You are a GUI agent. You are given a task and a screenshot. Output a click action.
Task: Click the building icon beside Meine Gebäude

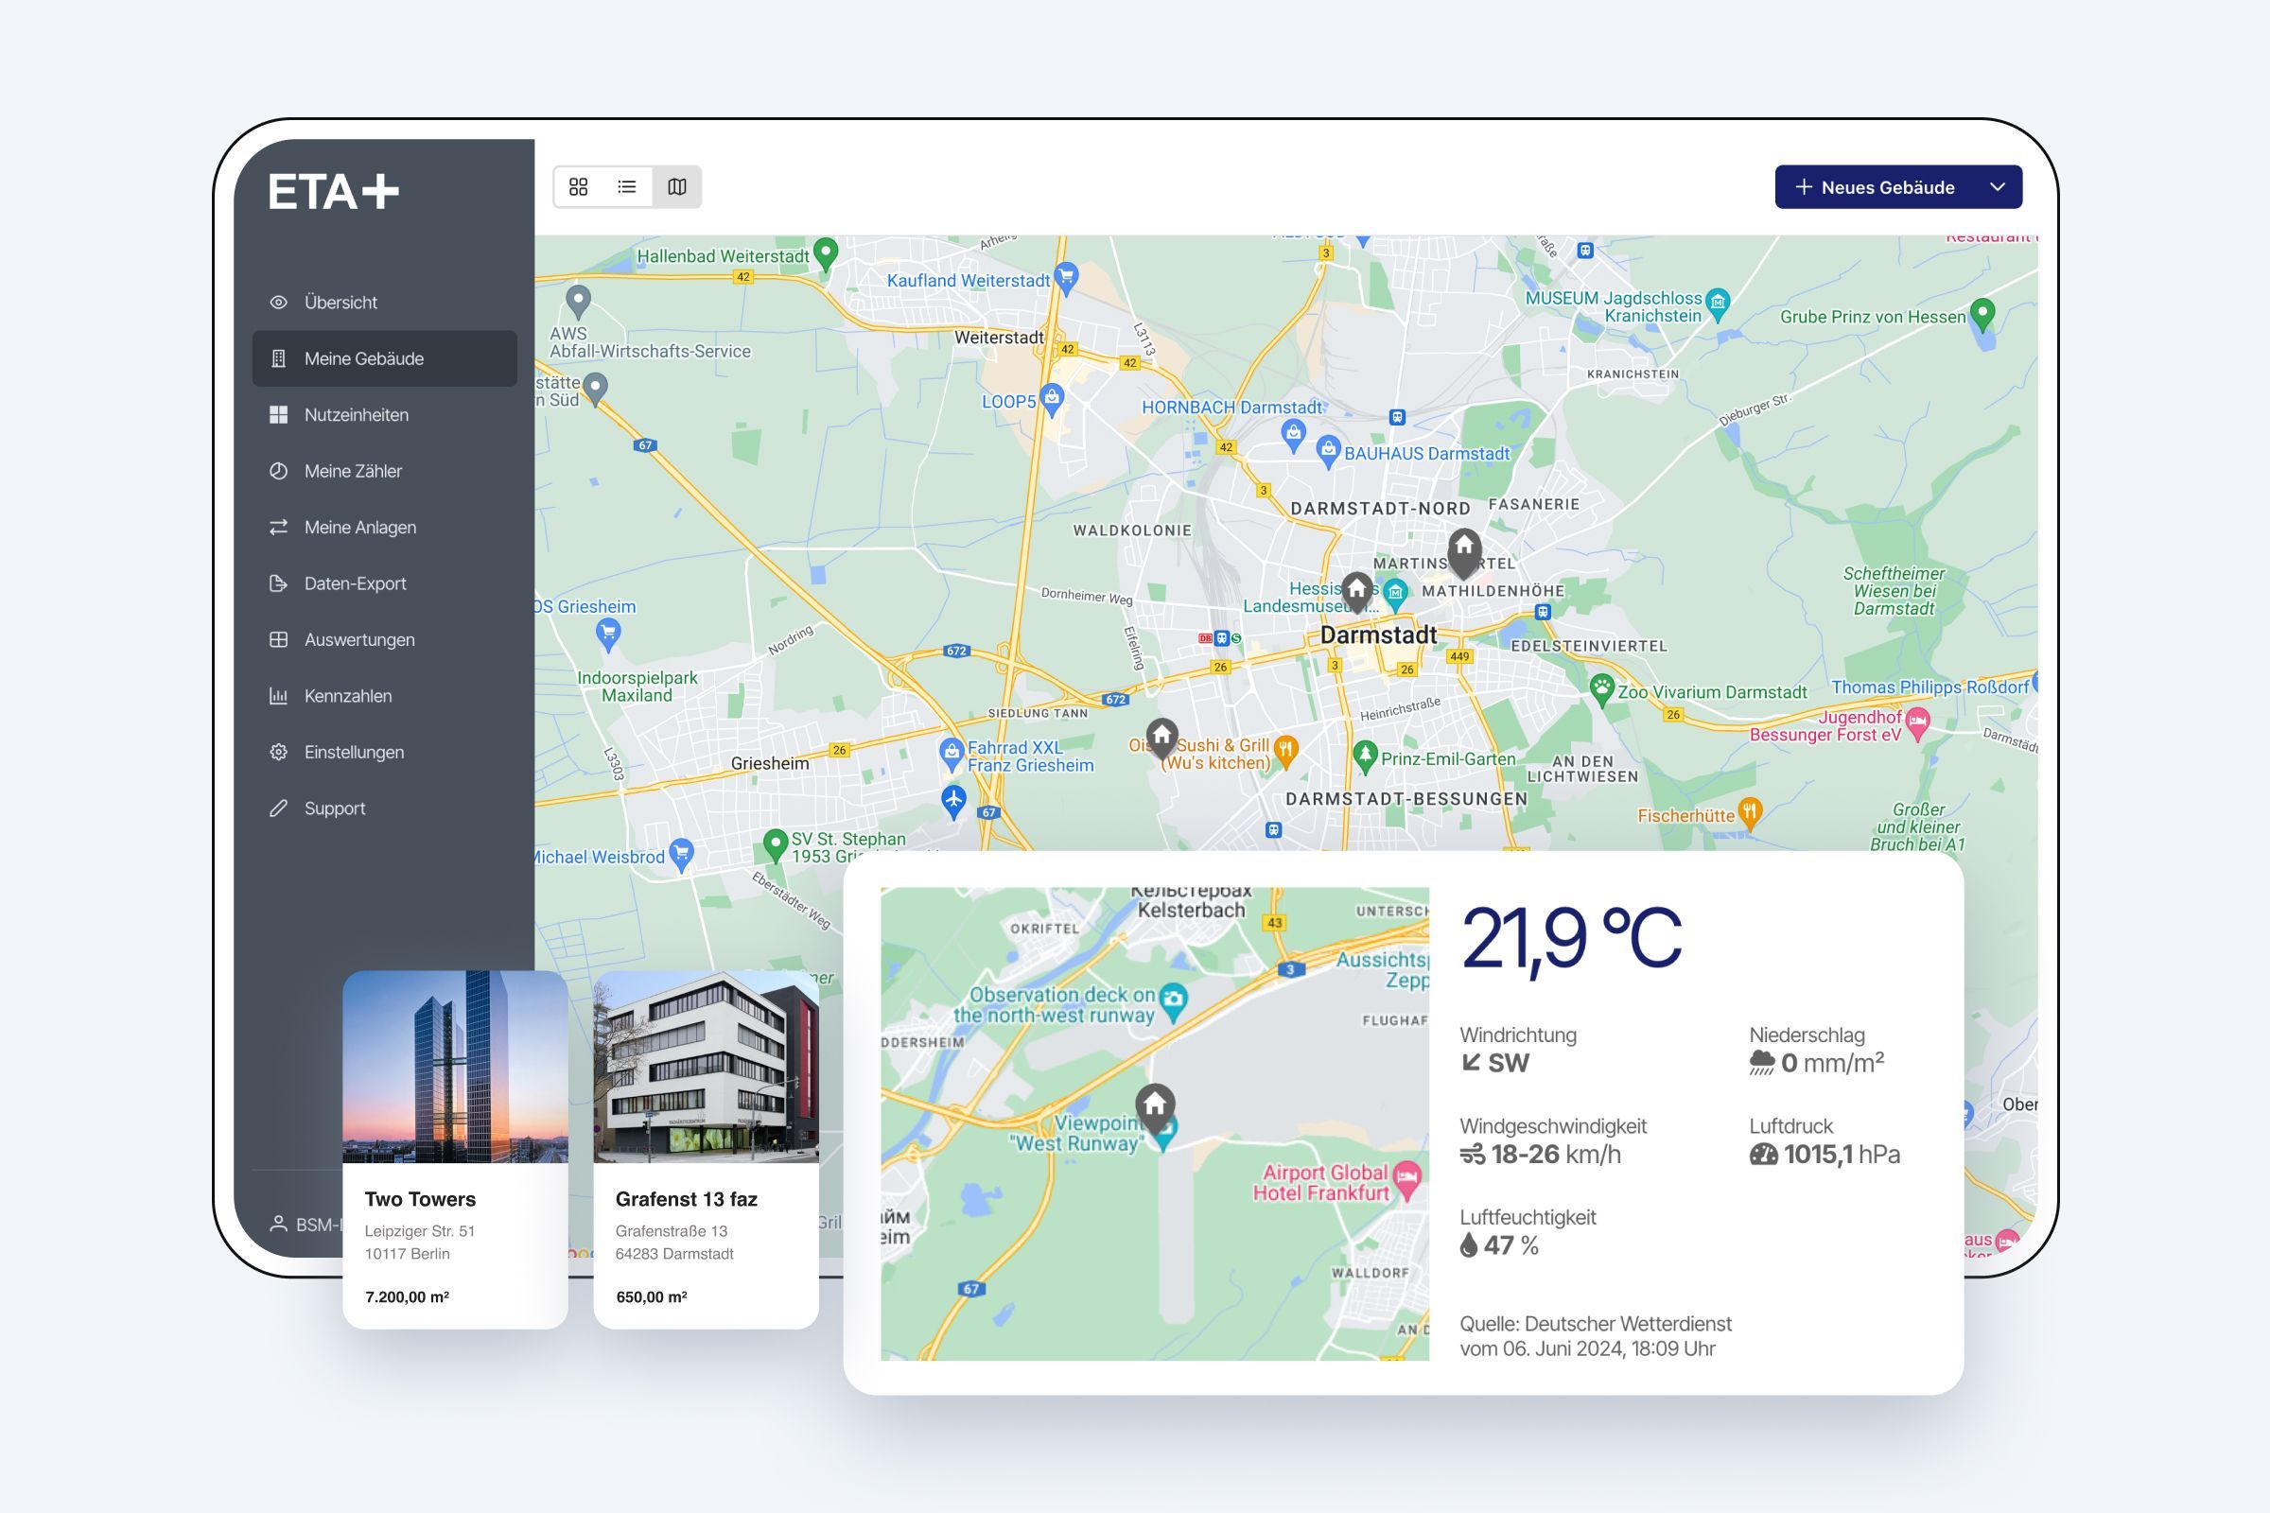[x=279, y=359]
